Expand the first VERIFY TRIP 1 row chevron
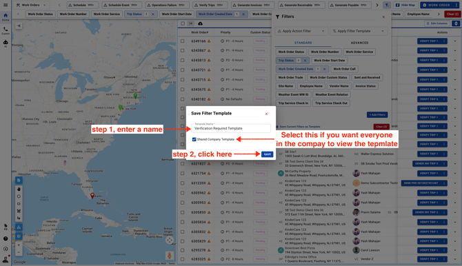This screenshot has height=266, width=462. pyautogui.click(x=455, y=41)
